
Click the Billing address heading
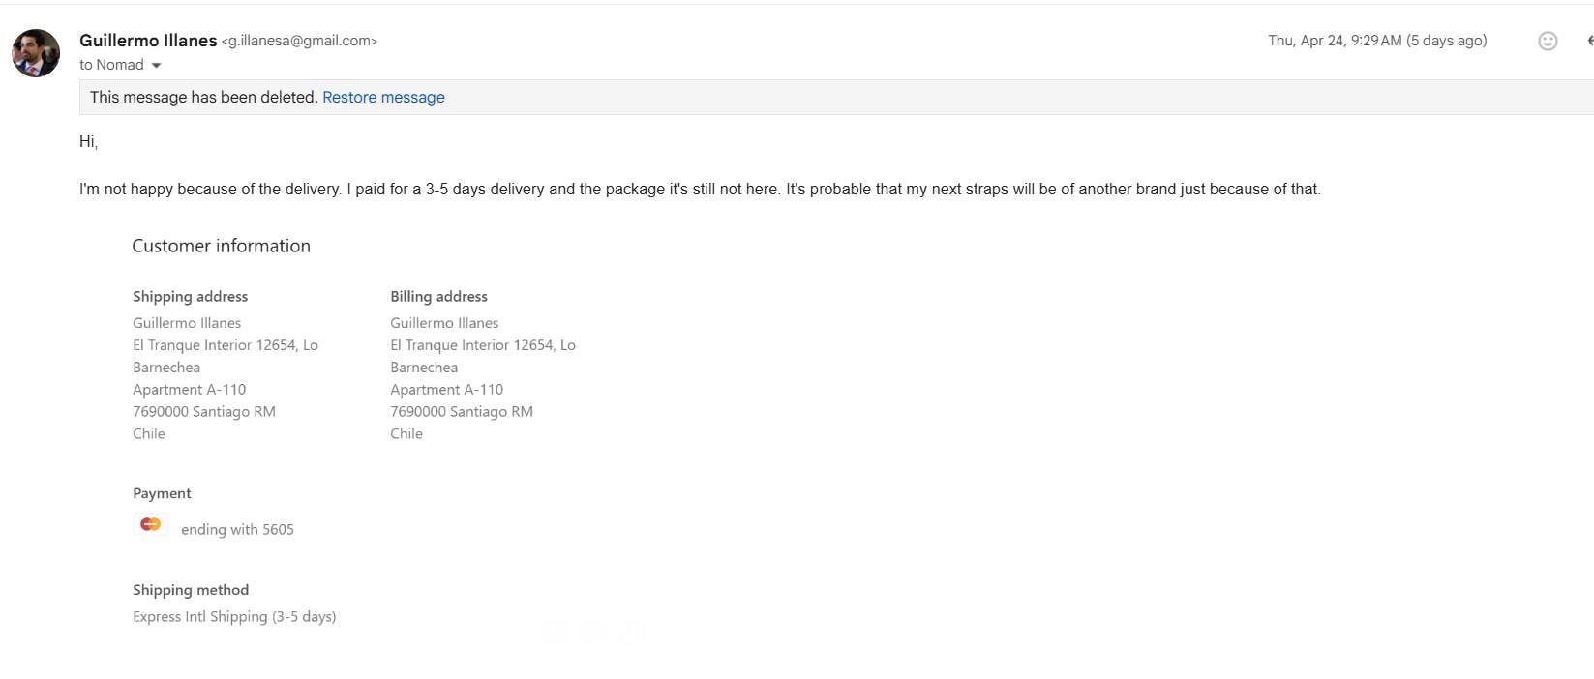(438, 297)
